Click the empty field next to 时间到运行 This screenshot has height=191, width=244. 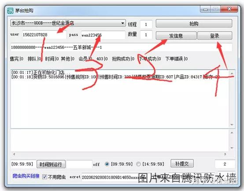point(80,164)
